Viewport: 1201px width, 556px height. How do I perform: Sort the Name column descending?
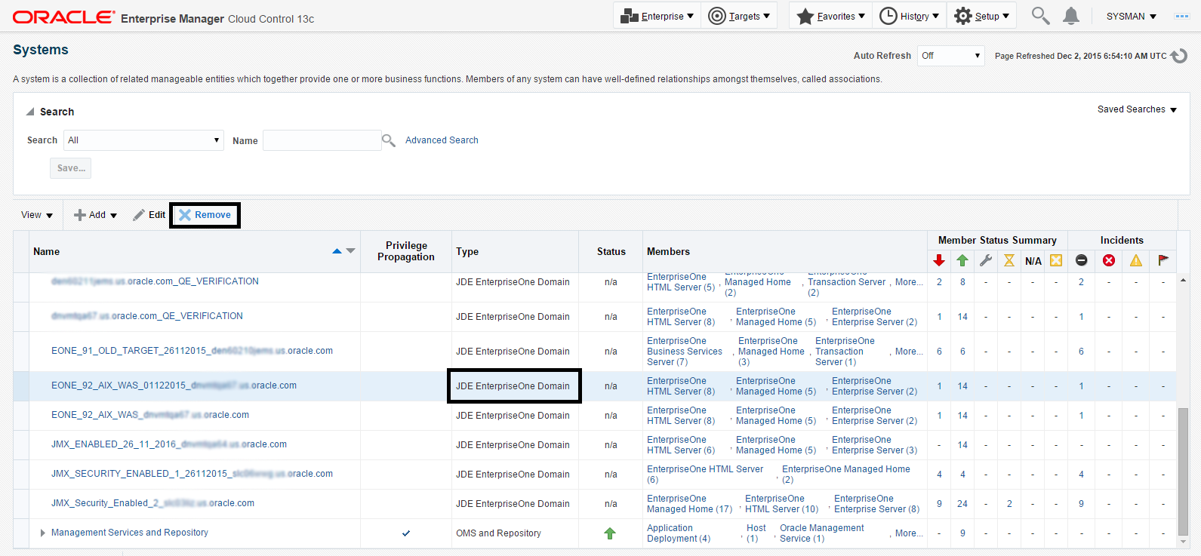click(350, 251)
